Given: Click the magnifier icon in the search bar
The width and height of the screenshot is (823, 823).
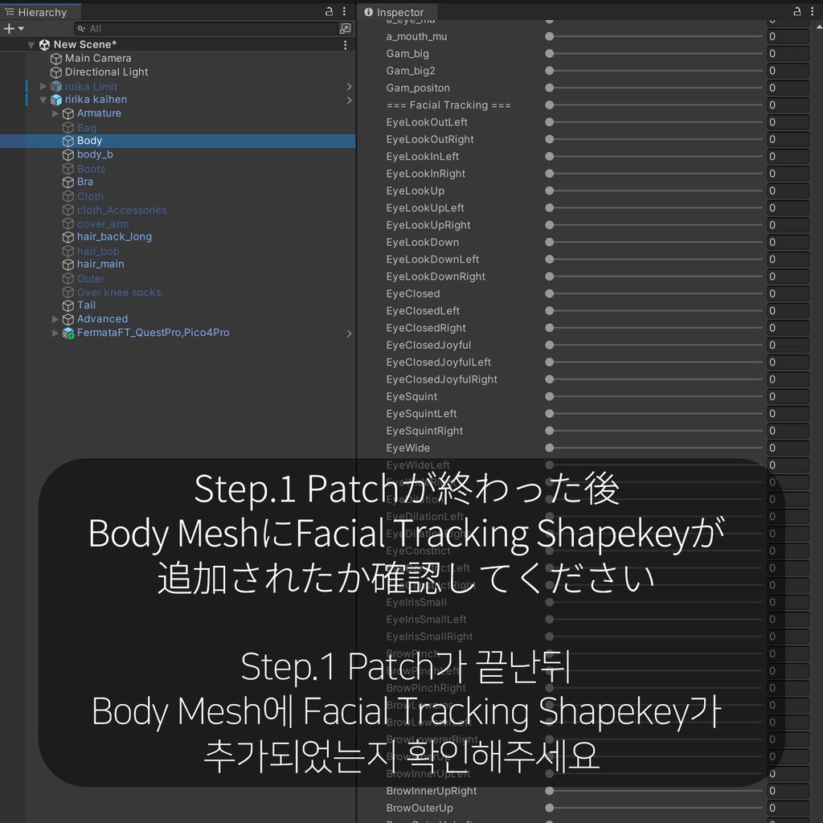Looking at the screenshot, I should (81, 28).
